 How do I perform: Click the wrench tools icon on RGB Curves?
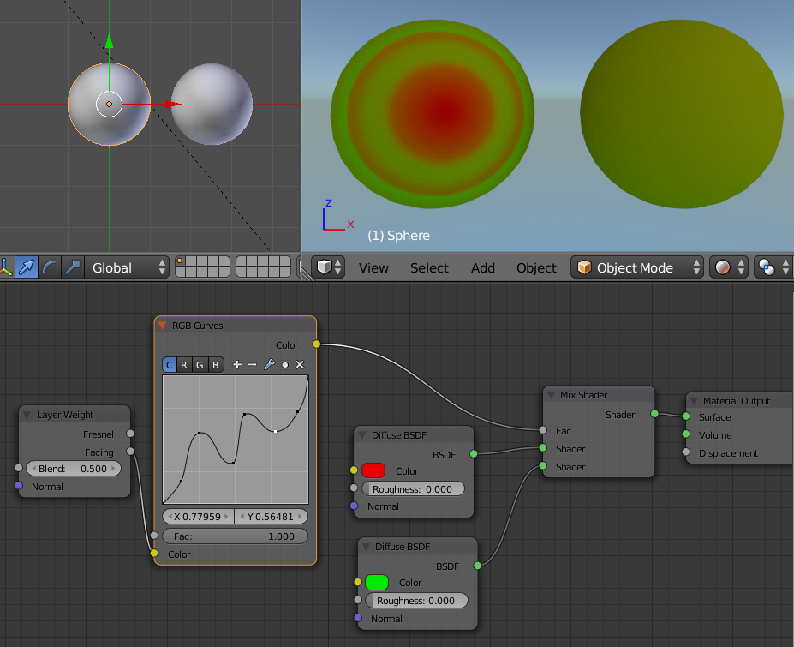[269, 364]
